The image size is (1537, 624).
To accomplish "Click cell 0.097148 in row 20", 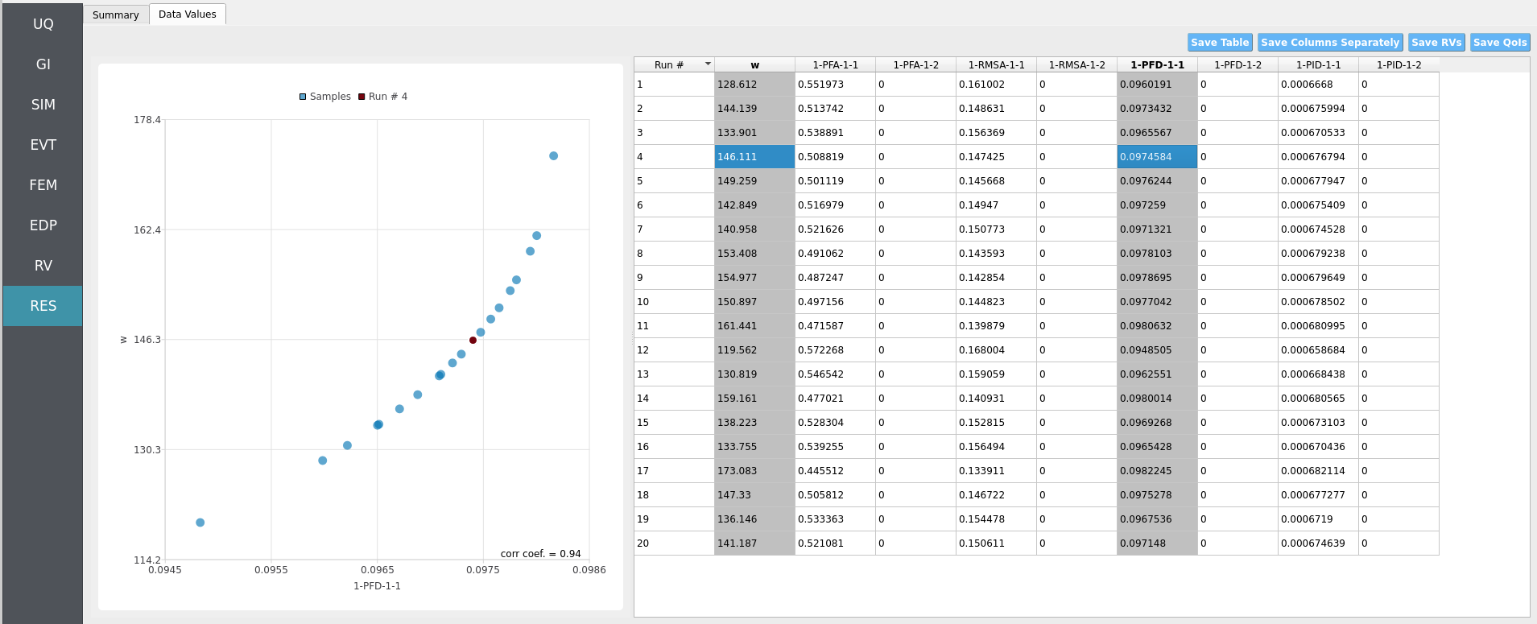I will (x=1157, y=543).
